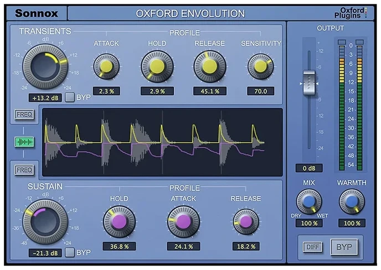381x270 pixels.
Task: Click the Transients gain knob
Action: tap(45, 66)
